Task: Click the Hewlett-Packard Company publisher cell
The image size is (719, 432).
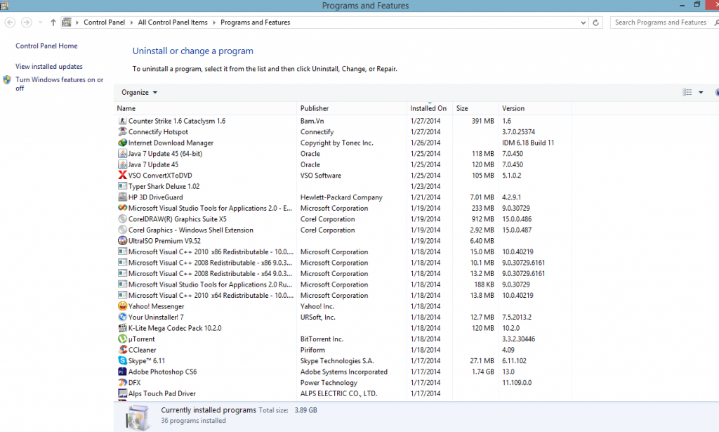Action: point(342,197)
